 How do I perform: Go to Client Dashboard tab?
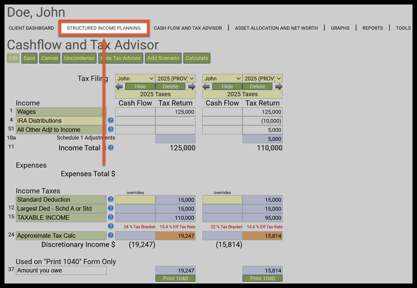coord(31,28)
